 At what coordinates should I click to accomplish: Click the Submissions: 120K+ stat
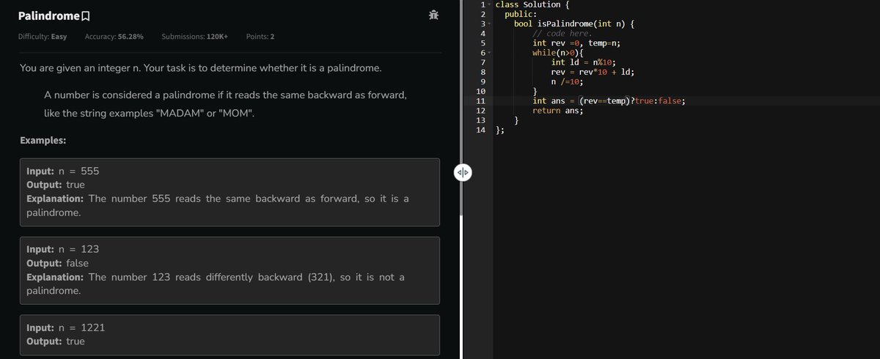[x=194, y=37]
